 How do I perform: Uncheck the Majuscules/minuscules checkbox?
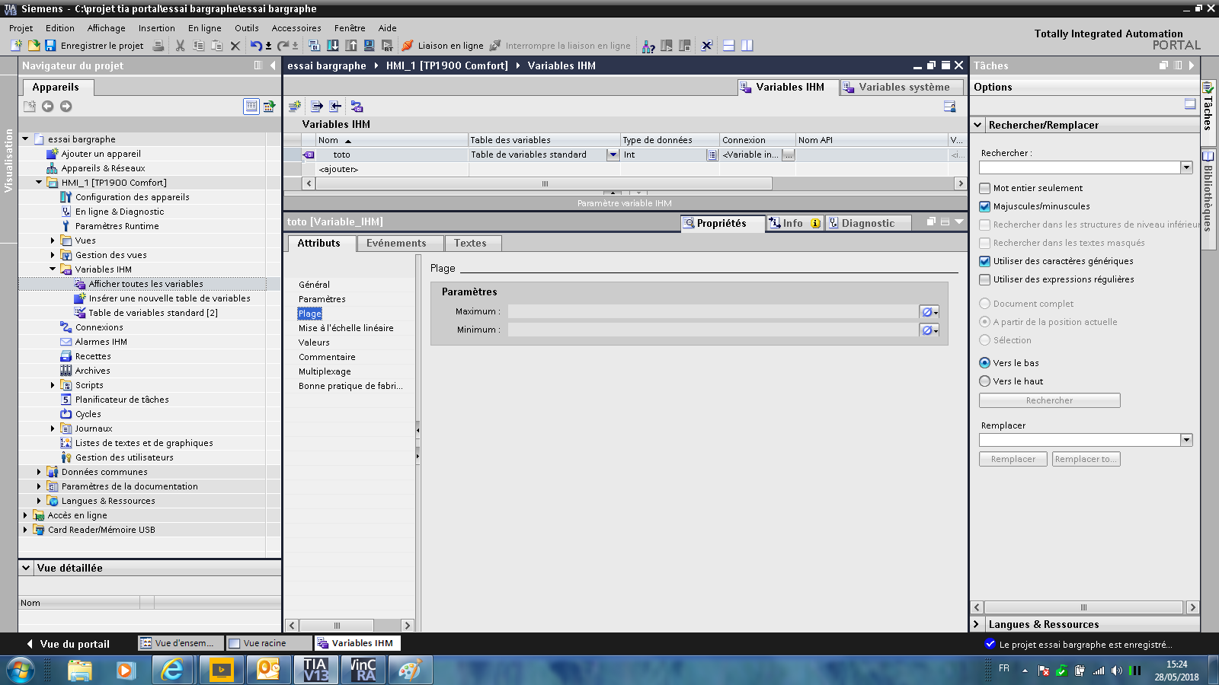click(985, 206)
